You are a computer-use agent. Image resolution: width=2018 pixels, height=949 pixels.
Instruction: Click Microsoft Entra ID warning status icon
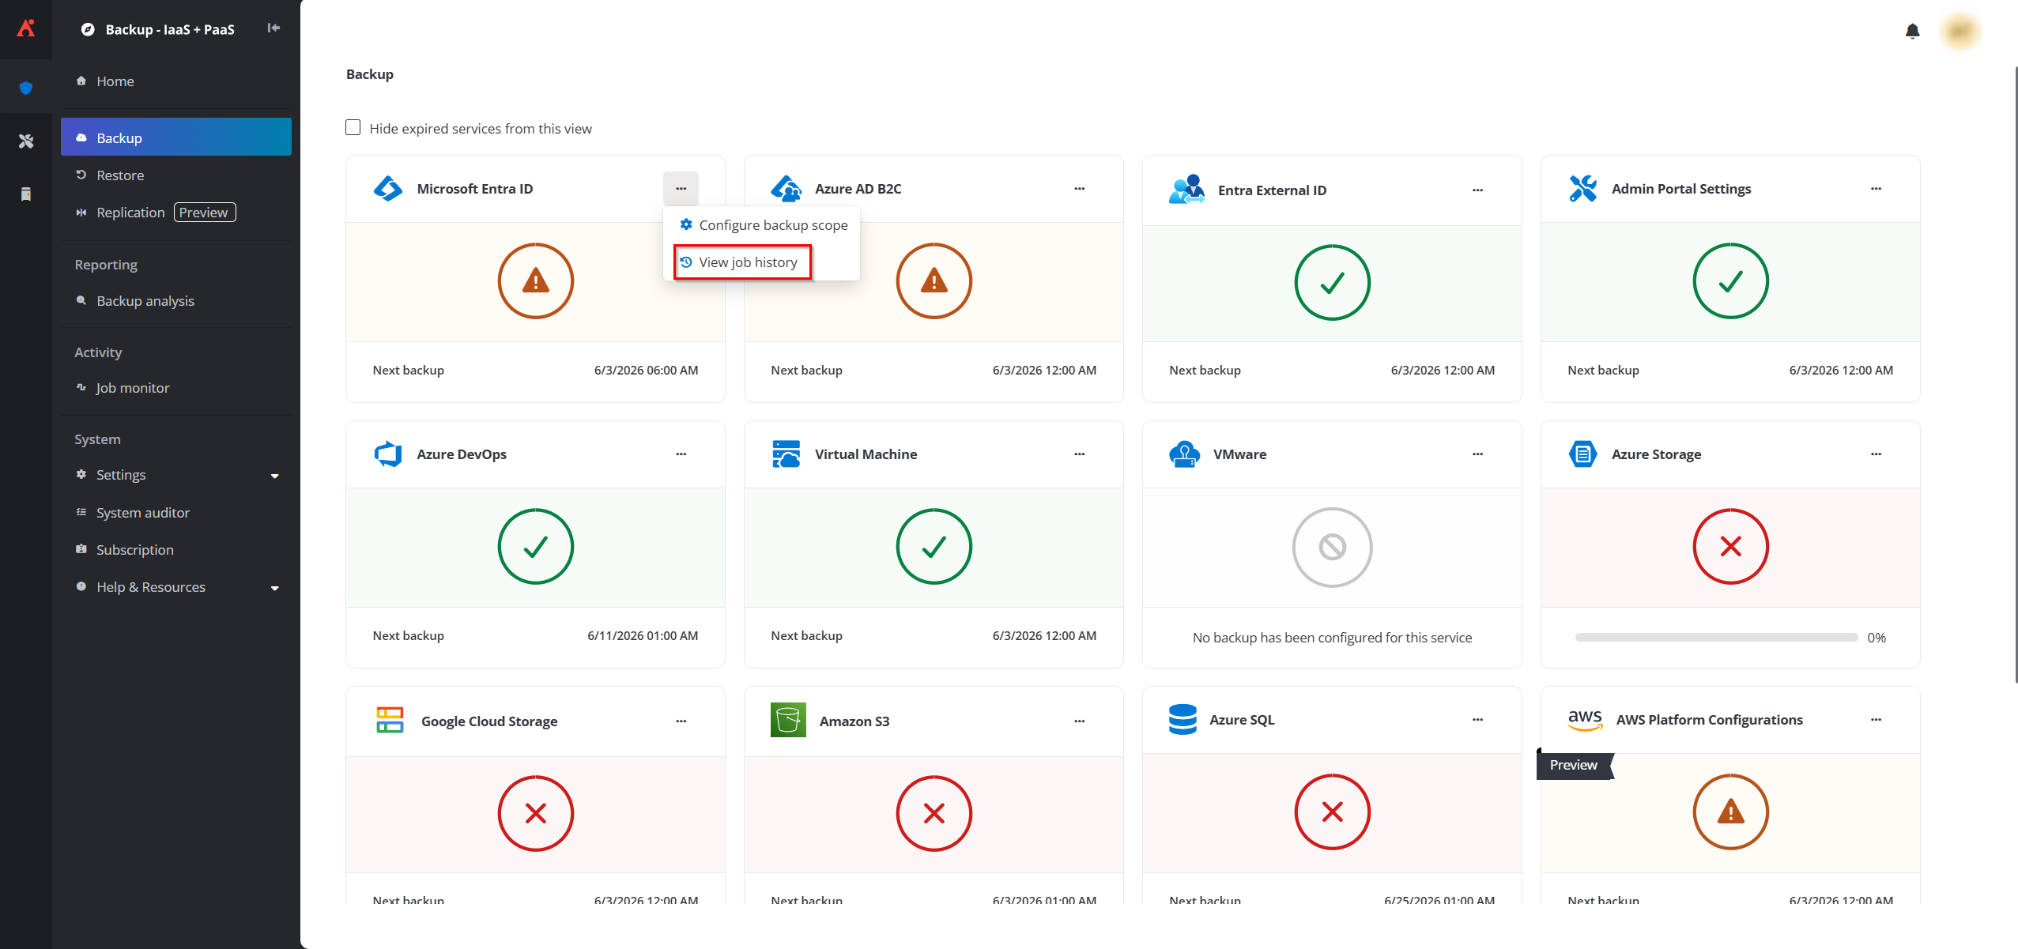pyautogui.click(x=536, y=281)
